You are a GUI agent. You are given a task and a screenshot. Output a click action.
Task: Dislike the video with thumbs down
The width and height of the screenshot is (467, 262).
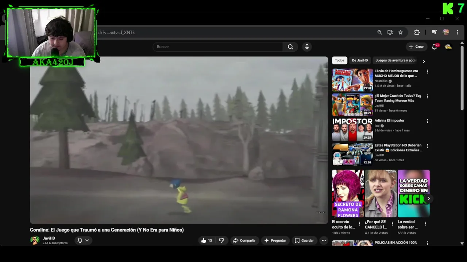(x=221, y=241)
